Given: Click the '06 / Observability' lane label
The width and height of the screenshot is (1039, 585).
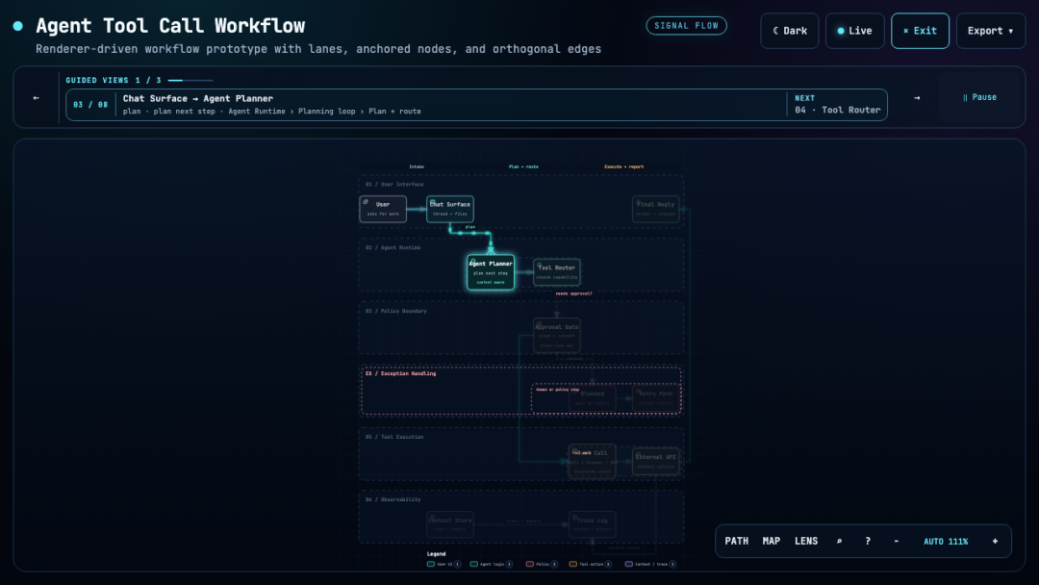Looking at the screenshot, I should pyautogui.click(x=393, y=499).
